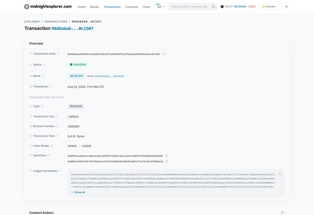Click the Transaction Hash label icon
This screenshot has height=215, width=314.
pos(30,54)
